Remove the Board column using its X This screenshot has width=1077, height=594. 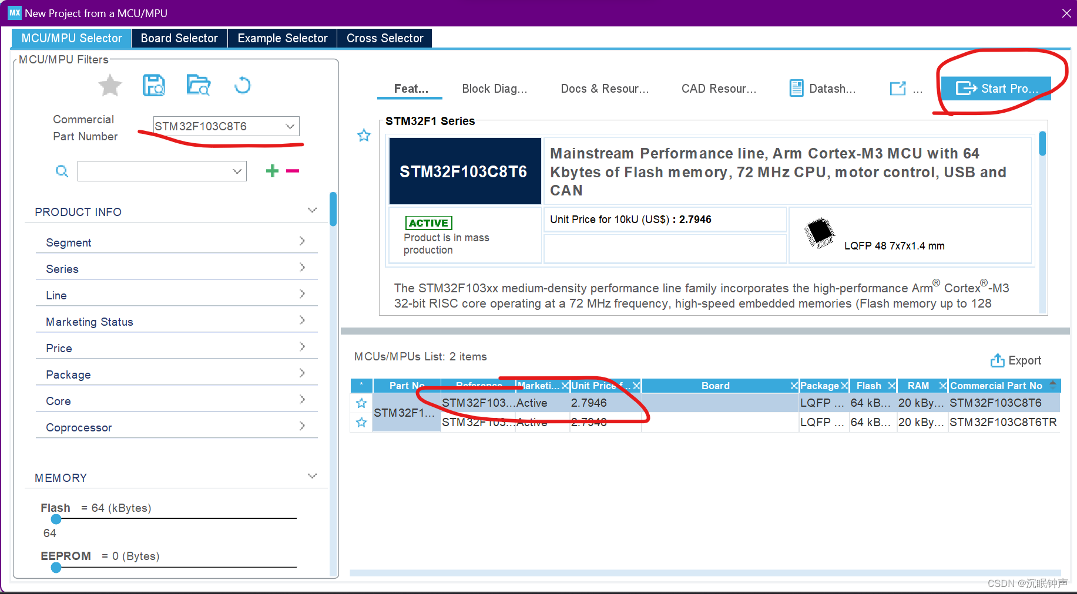[794, 386]
